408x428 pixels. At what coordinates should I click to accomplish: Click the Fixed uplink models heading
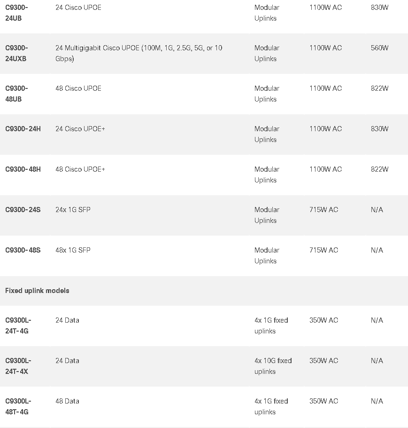(x=38, y=291)
